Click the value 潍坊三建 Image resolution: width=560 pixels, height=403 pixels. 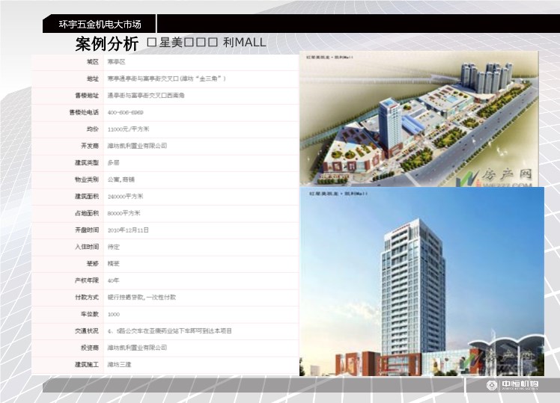click(x=120, y=364)
